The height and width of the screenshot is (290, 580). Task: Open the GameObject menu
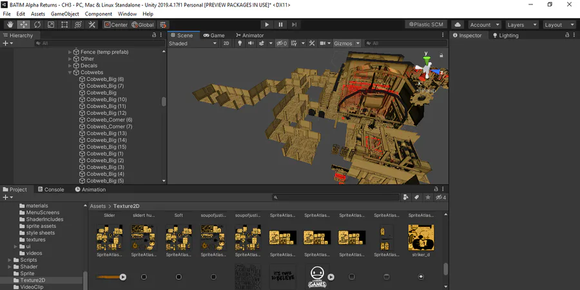pos(64,14)
